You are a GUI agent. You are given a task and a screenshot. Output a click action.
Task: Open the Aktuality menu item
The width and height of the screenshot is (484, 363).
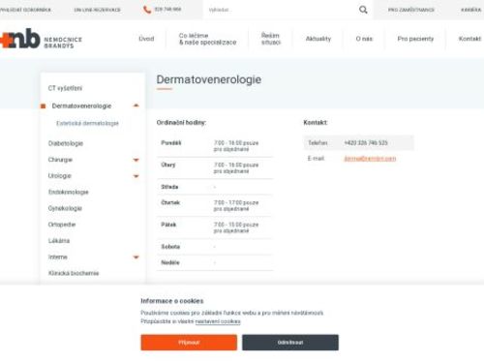pyautogui.click(x=318, y=39)
